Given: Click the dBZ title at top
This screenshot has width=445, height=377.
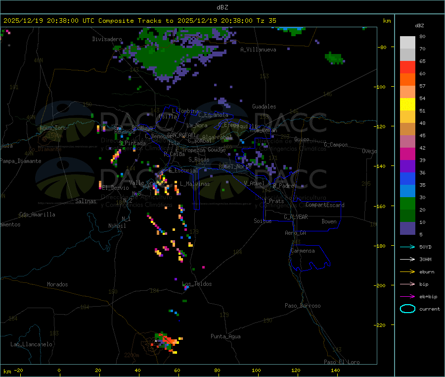Looking at the screenshot, I should 222,7.
